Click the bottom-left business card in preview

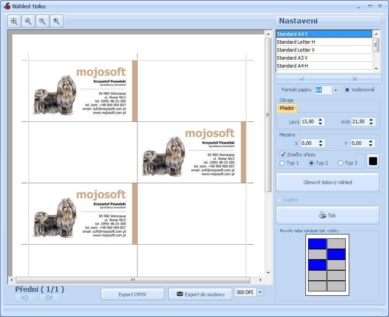tap(83, 214)
